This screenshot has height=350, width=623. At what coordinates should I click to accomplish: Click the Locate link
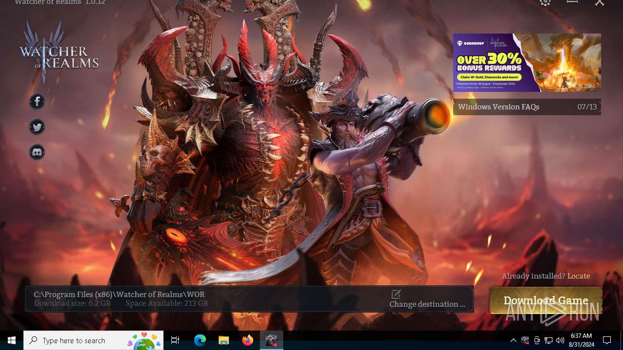(579, 276)
